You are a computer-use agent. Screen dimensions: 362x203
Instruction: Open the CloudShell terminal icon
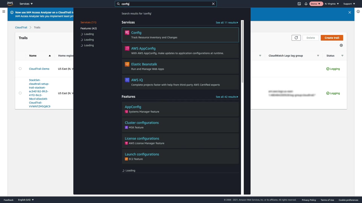[x=299, y=4]
